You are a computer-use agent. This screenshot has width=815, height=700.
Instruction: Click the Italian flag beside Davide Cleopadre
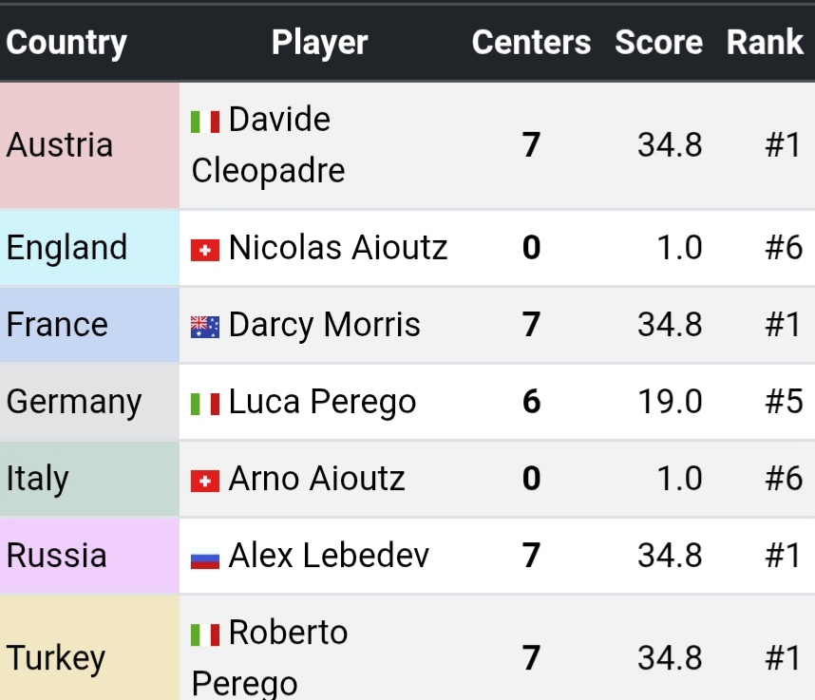(205, 122)
